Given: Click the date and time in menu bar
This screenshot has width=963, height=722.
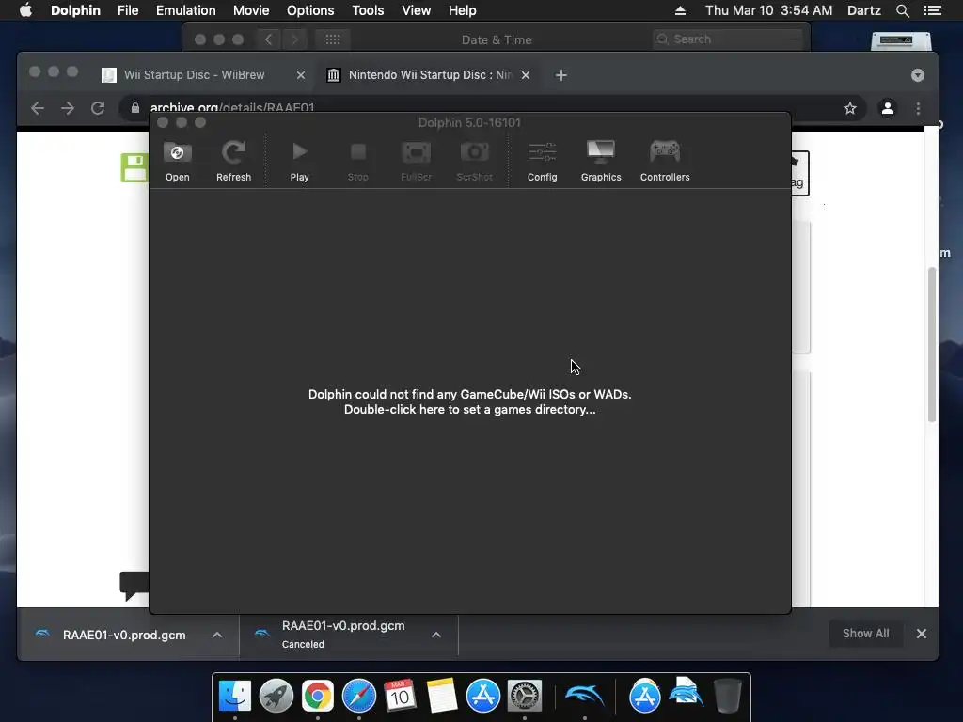Looking at the screenshot, I should (768, 10).
